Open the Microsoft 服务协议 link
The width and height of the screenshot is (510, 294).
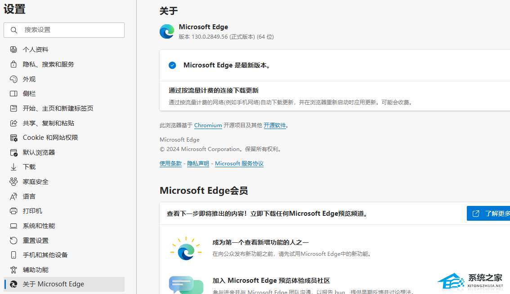(239, 164)
